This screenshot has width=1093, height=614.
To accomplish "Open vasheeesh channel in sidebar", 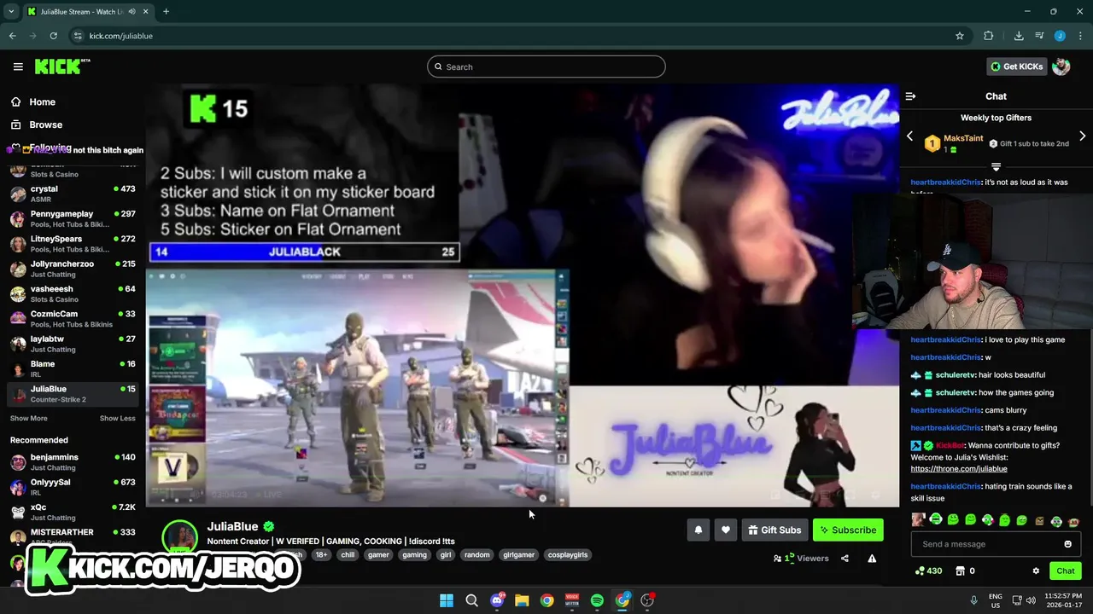I will pyautogui.click(x=73, y=293).
